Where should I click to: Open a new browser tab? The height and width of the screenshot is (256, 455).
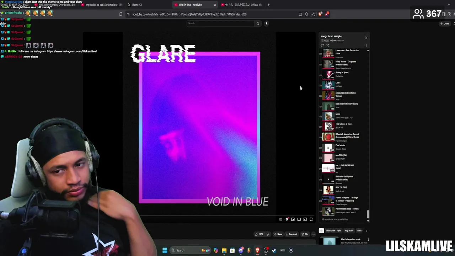tap(269, 5)
